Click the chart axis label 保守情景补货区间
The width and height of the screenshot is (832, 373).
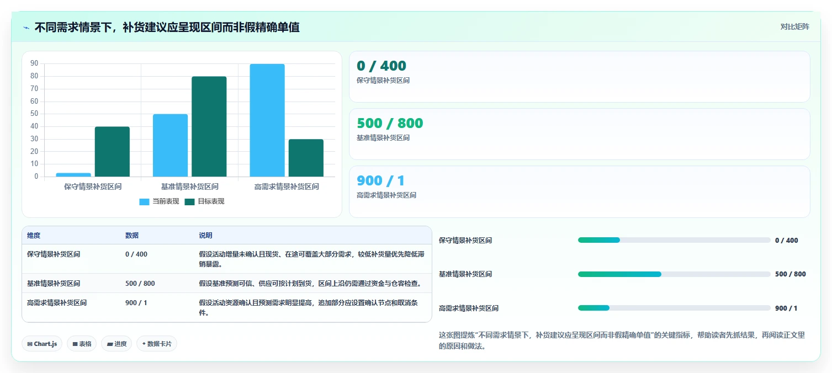(93, 186)
